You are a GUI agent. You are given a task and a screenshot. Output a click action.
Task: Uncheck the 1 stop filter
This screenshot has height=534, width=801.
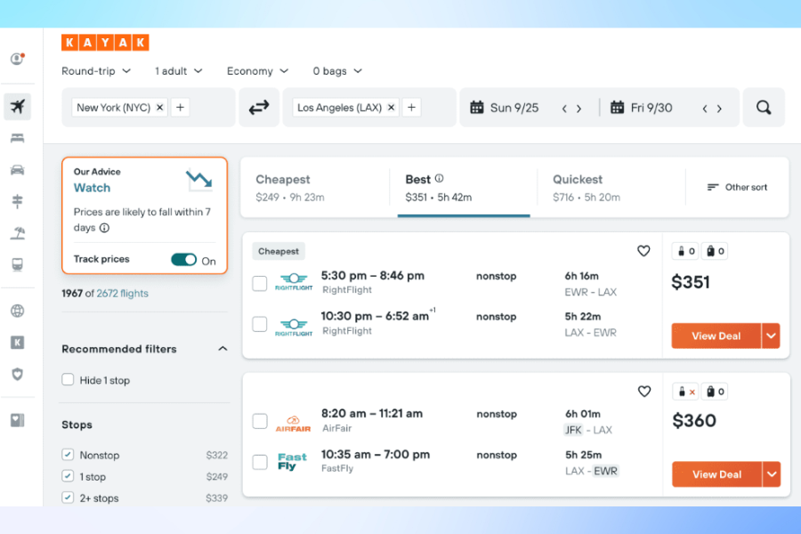pyautogui.click(x=68, y=476)
